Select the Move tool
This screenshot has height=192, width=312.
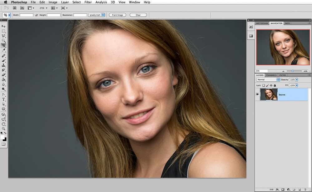pyautogui.click(x=4, y=26)
